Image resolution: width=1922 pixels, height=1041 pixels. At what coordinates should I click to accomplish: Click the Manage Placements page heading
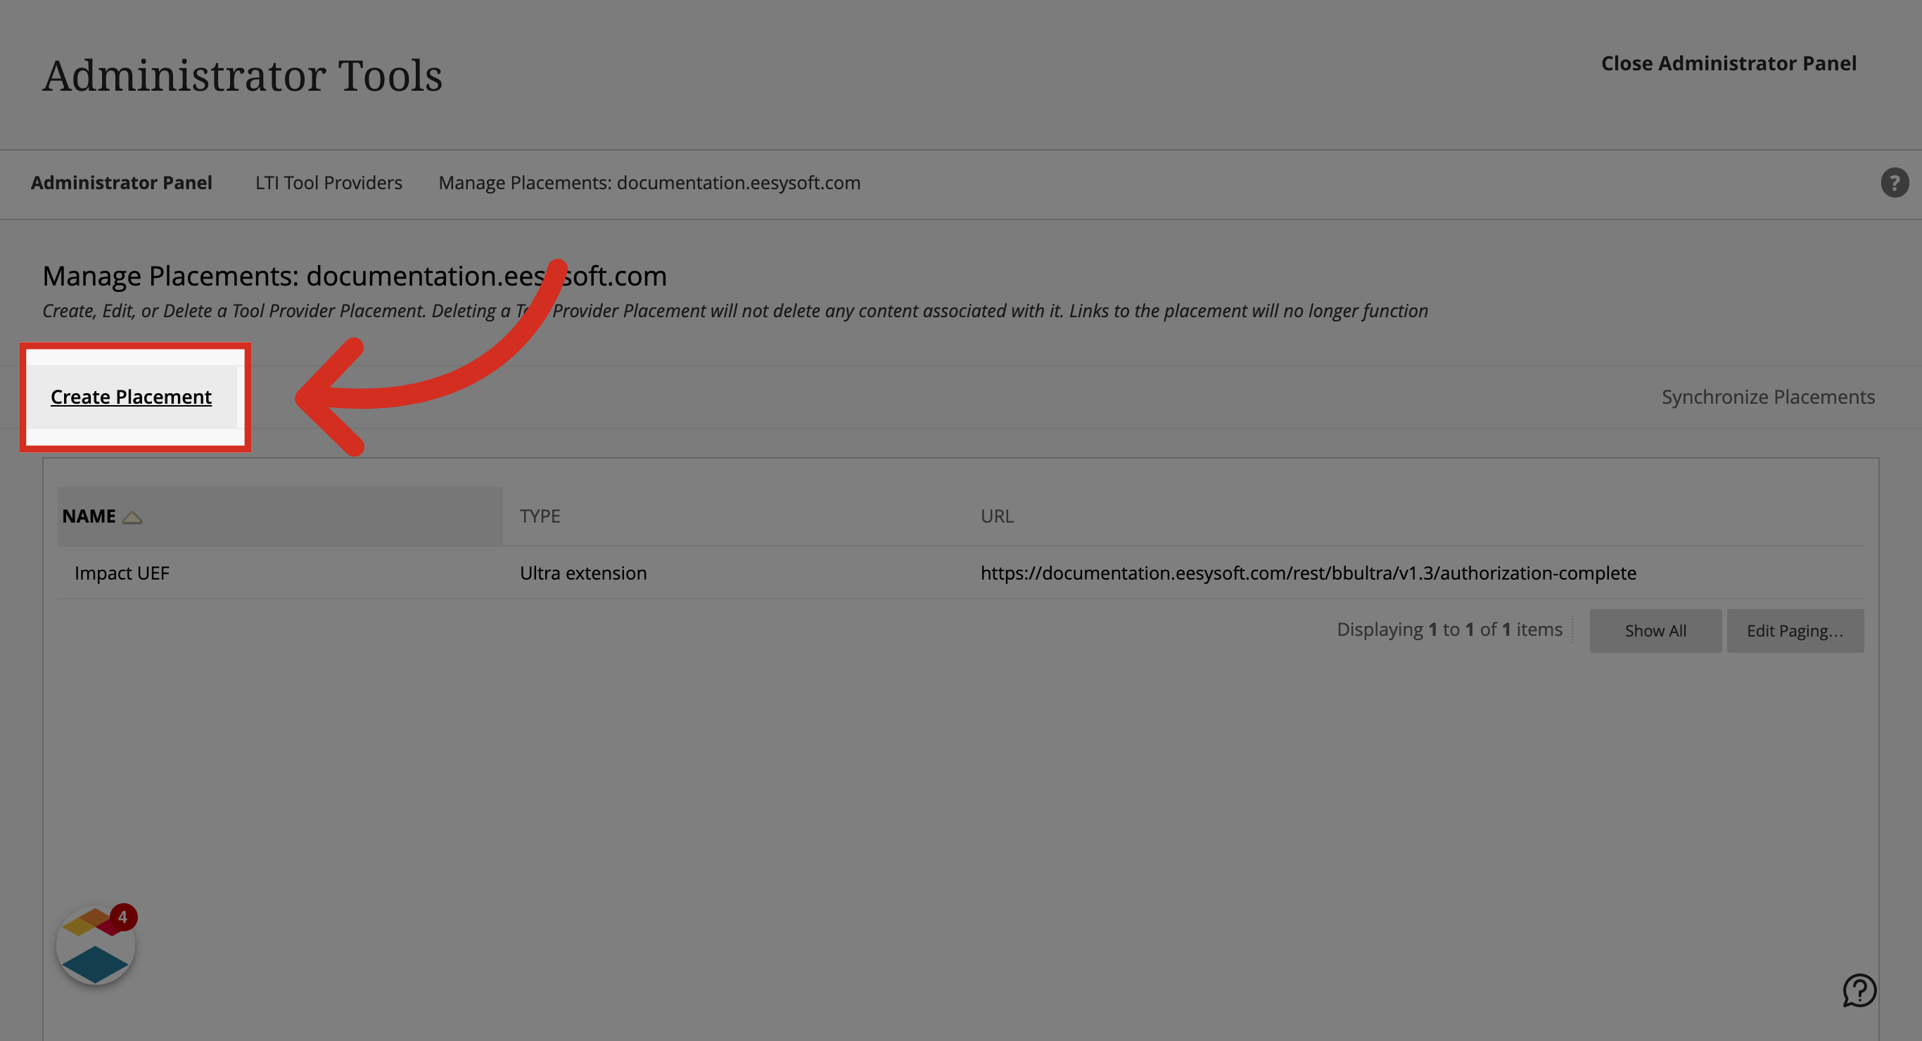click(x=355, y=276)
